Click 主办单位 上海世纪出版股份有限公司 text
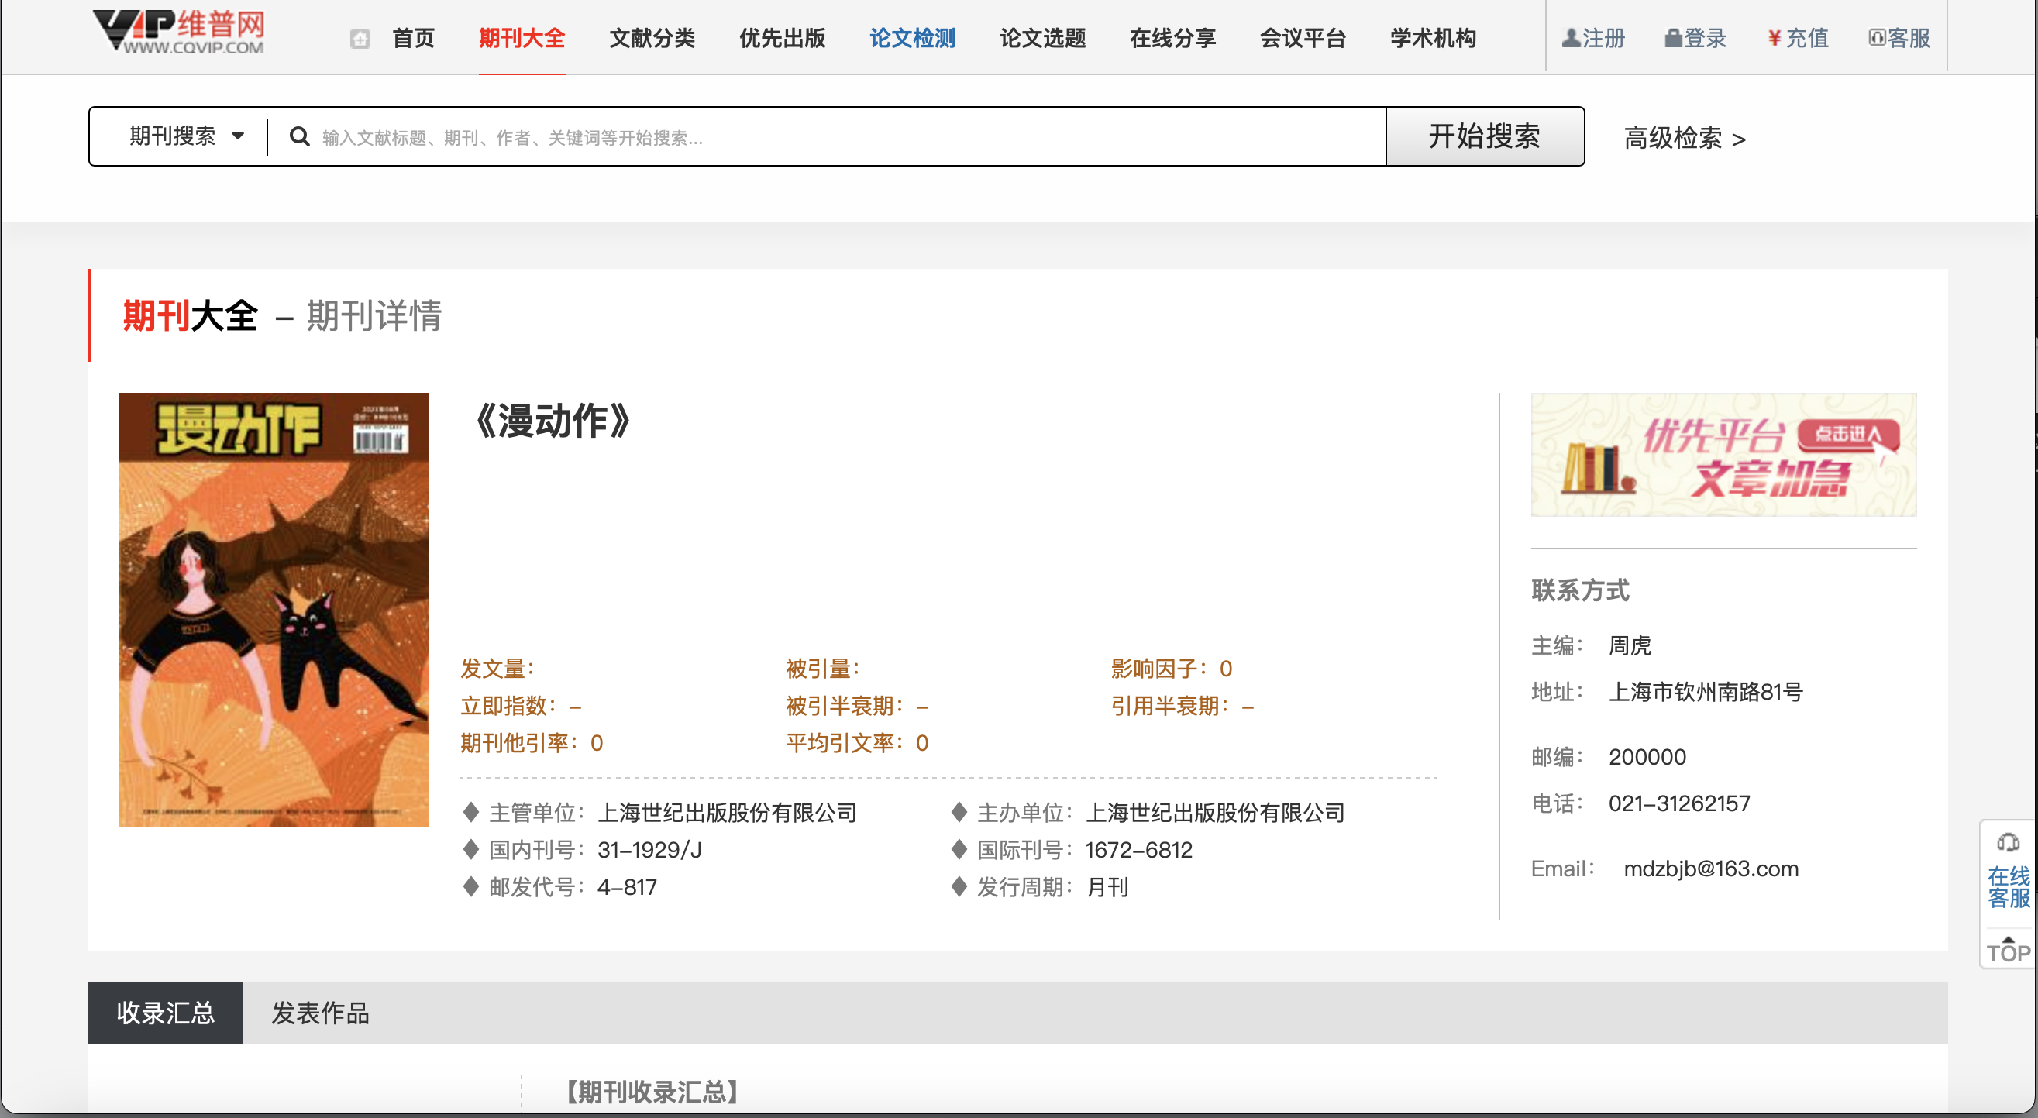2038x1118 pixels. [x=1215, y=813]
